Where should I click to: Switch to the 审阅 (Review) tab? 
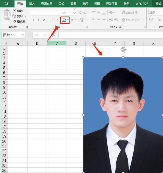(85, 4)
